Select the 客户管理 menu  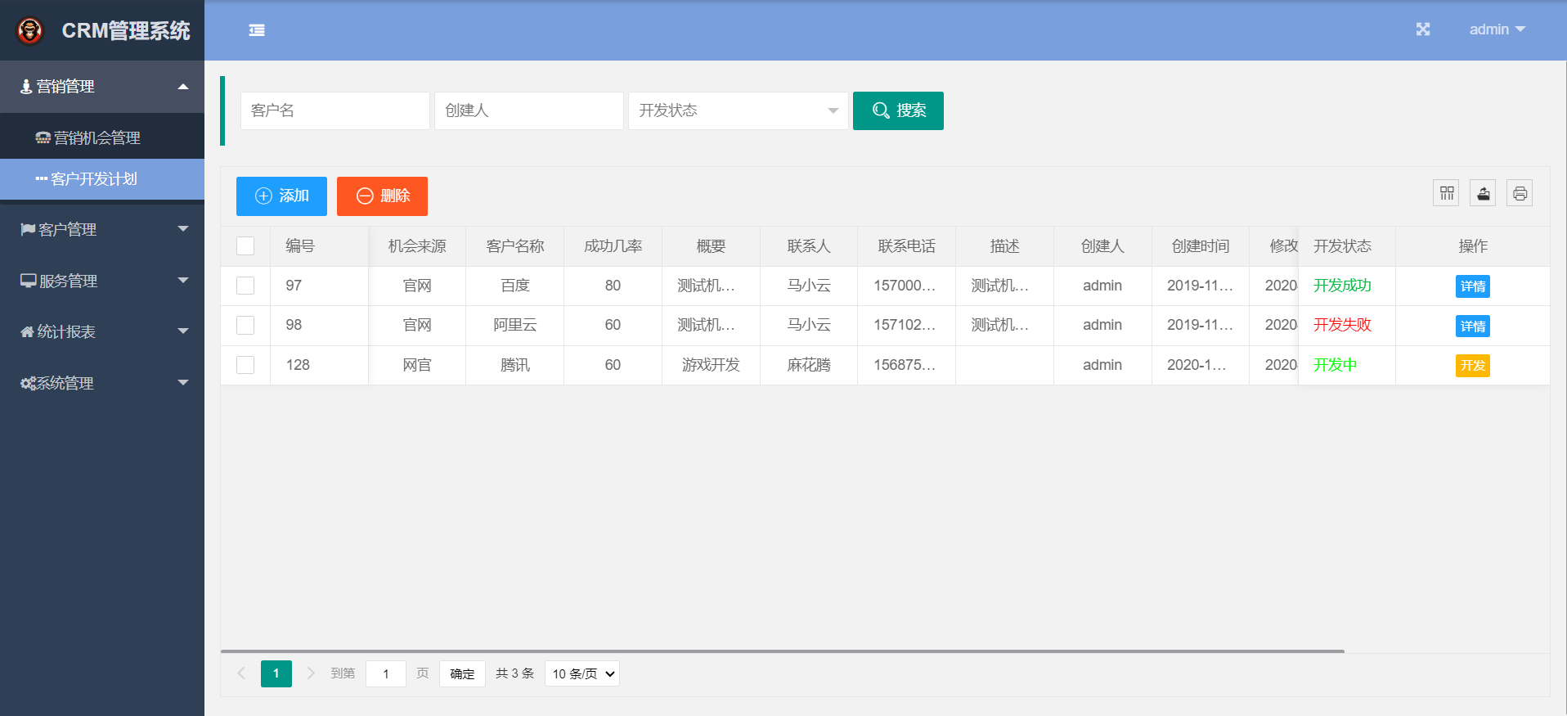tap(102, 230)
